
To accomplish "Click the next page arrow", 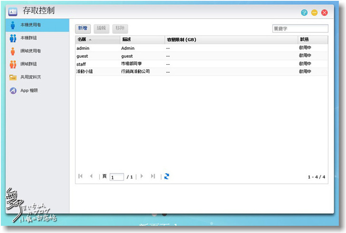I will (142, 176).
